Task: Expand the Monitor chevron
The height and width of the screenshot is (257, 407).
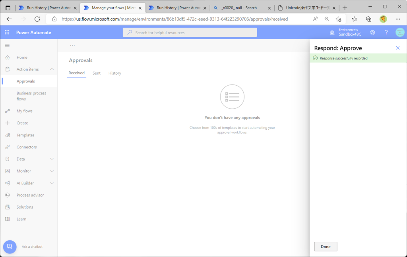Action: [52, 171]
